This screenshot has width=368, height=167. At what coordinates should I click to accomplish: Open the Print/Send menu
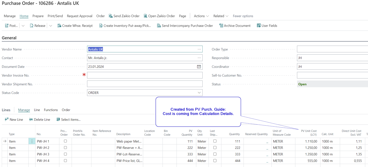click(x=55, y=16)
